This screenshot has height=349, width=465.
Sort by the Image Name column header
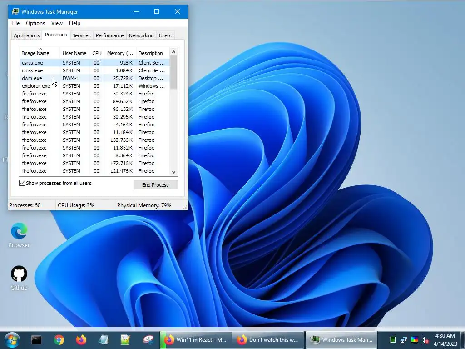(x=40, y=53)
